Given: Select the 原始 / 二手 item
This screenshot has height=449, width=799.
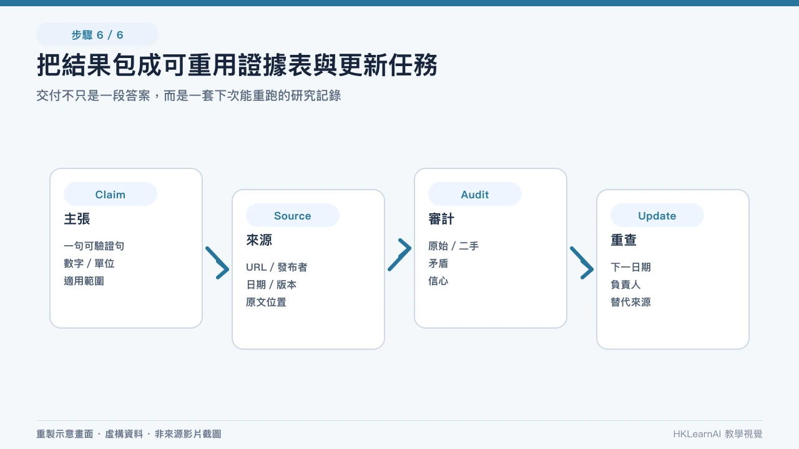Looking at the screenshot, I should (x=454, y=246).
